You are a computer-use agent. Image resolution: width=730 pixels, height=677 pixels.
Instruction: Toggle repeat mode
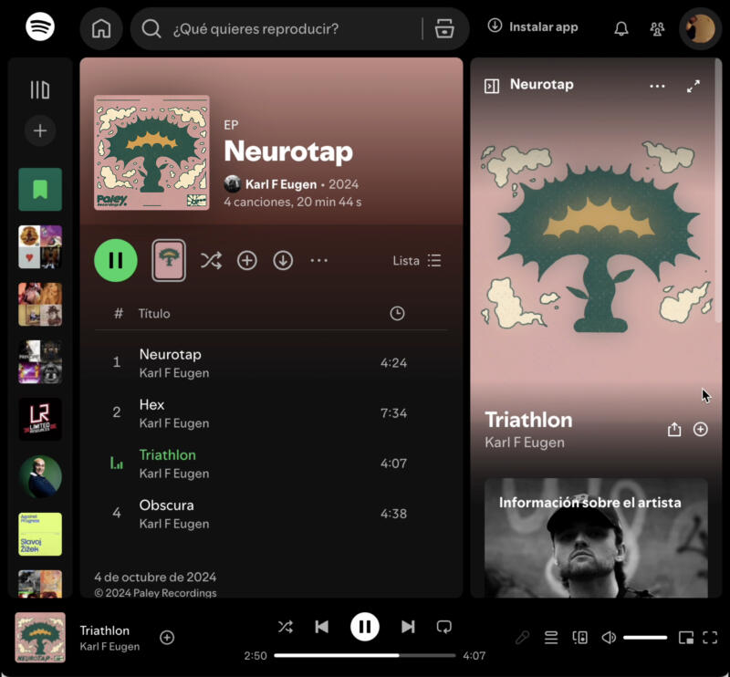tap(444, 627)
